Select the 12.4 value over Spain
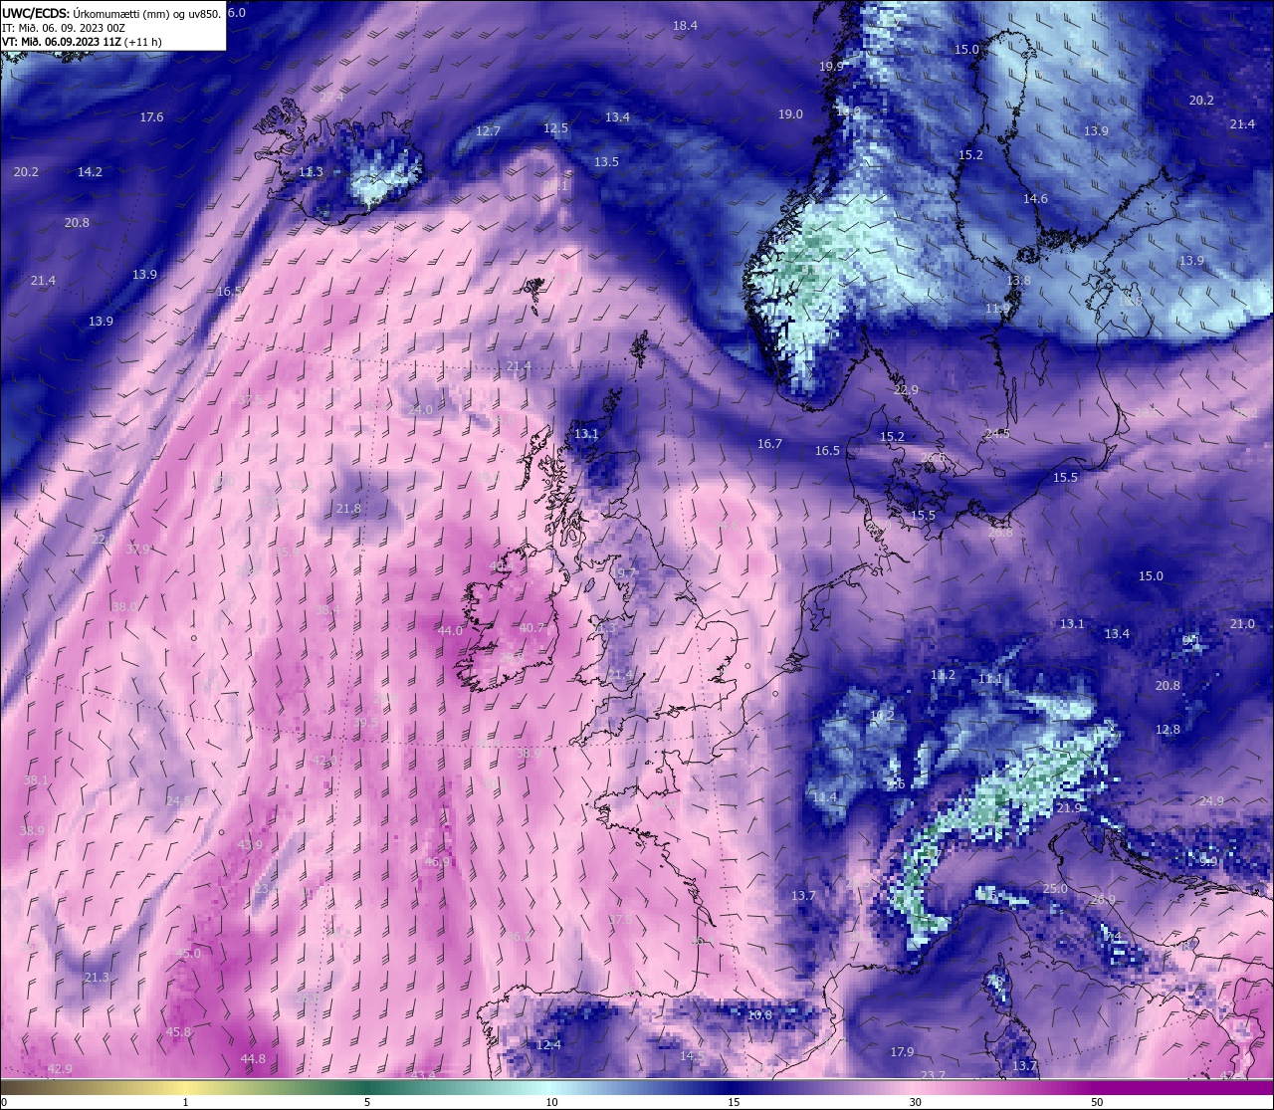The image size is (1274, 1110). tap(548, 1045)
